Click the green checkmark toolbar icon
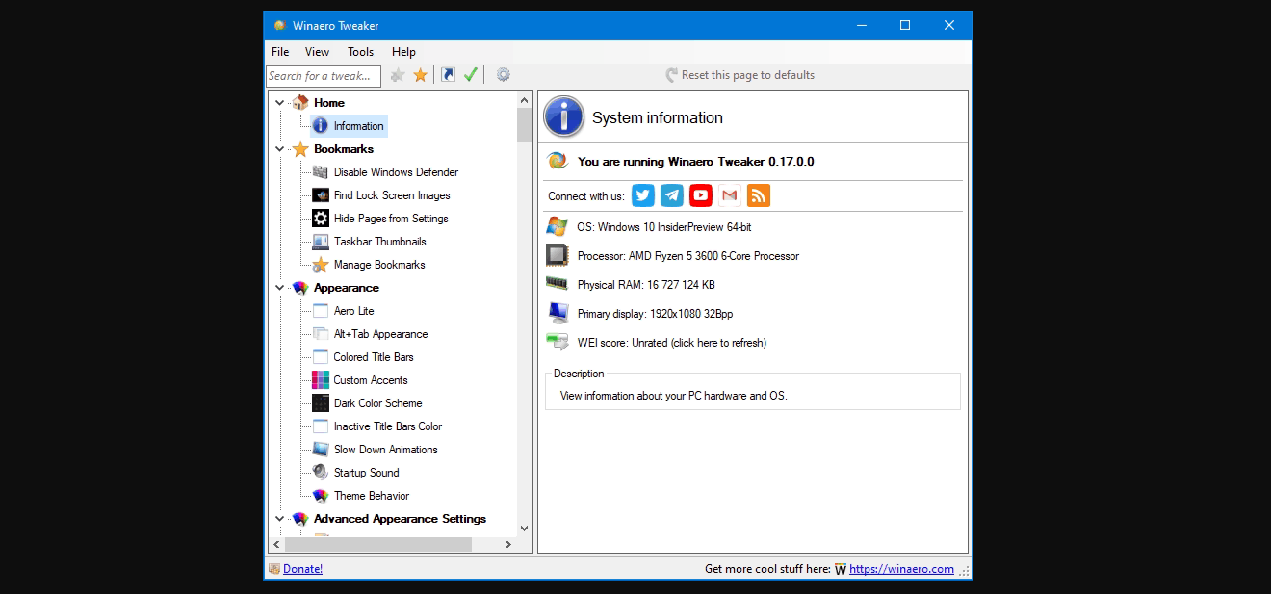1271x594 pixels. pos(471,75)
